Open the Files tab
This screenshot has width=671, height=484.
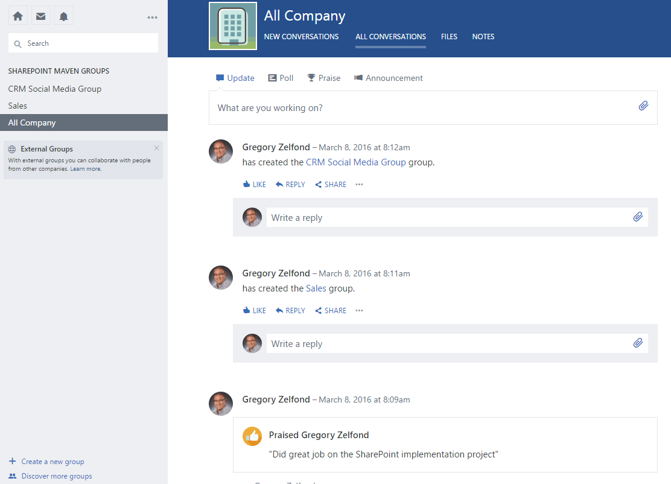(x=449, y=37)
